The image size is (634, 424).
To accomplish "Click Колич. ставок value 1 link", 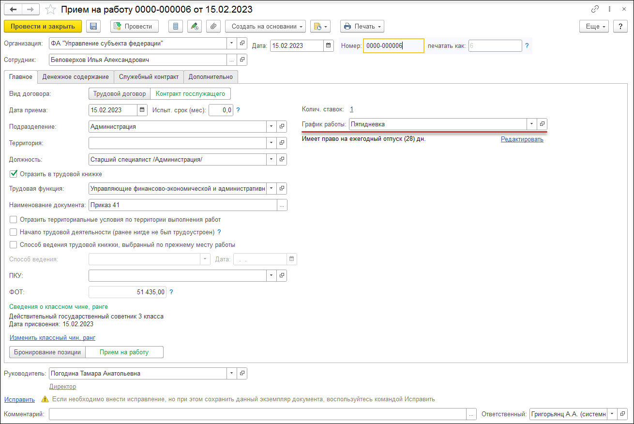I will pyautogui.click(x=352, y=109).
